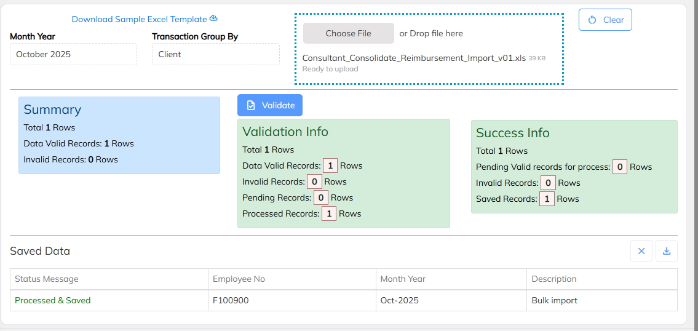The width and height of the screenshot is (698, 331).
Task: Click the Data Valid Records count box
Action: click(330, 165)
